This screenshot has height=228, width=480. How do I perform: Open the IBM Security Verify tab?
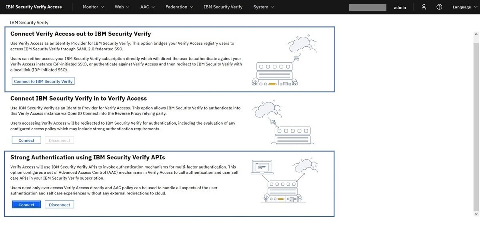pyautogui.click(x=223, y=7)
